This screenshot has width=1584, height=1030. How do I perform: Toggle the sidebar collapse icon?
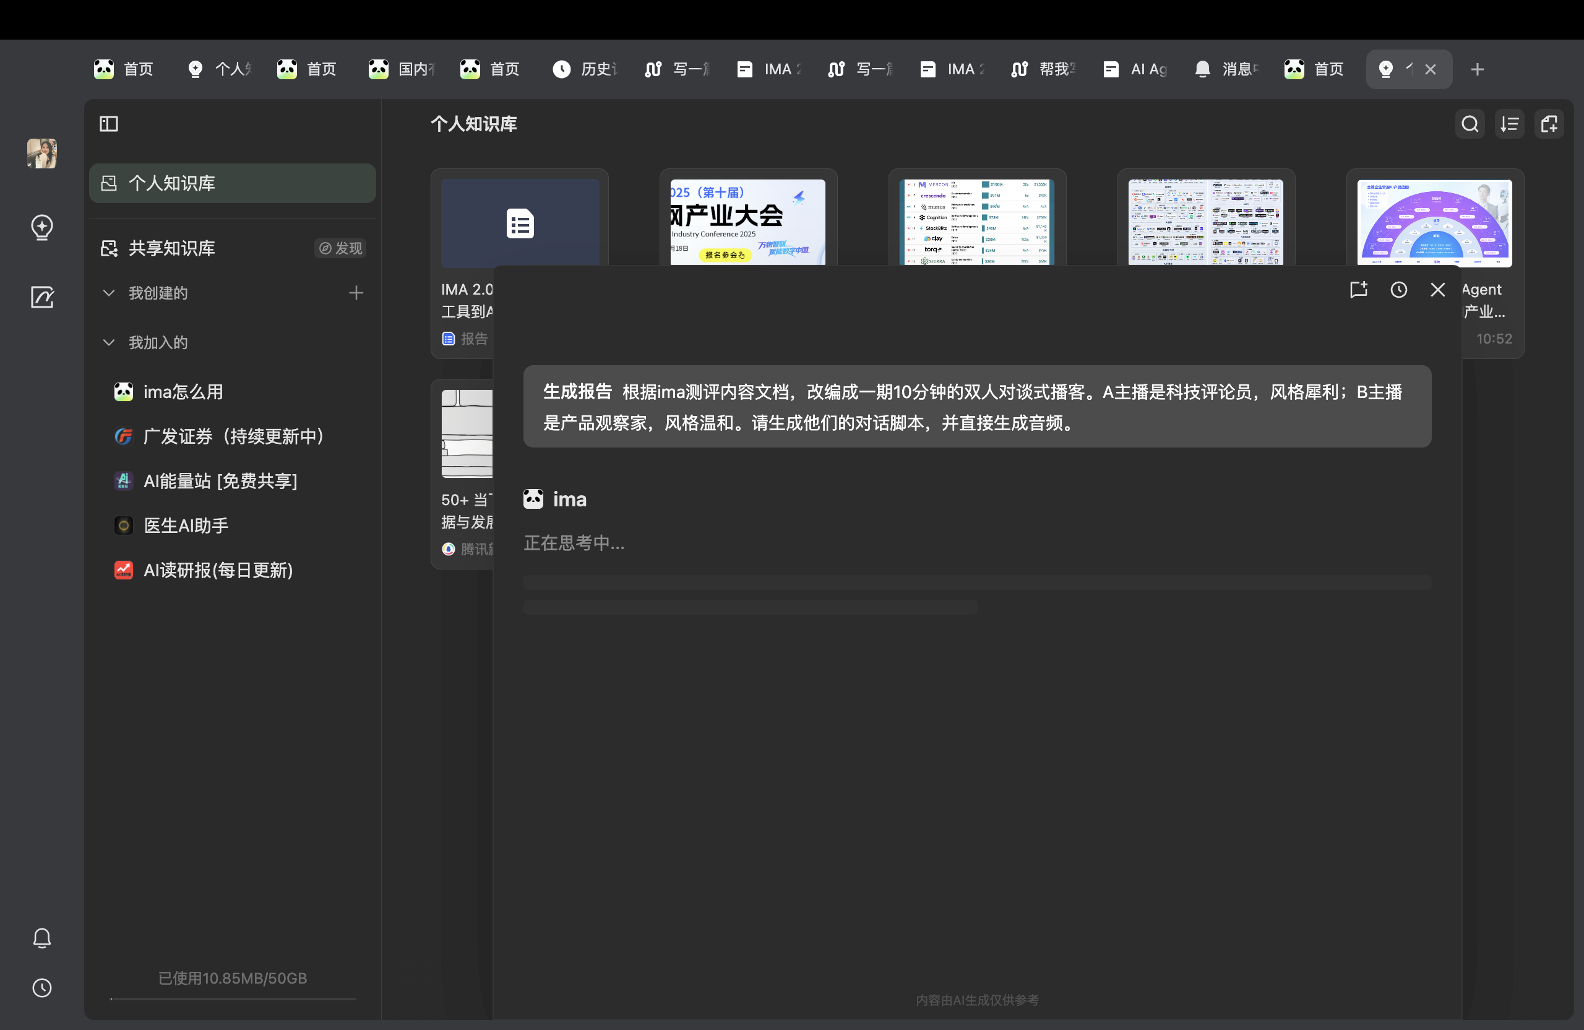click(x=108, y=124)
